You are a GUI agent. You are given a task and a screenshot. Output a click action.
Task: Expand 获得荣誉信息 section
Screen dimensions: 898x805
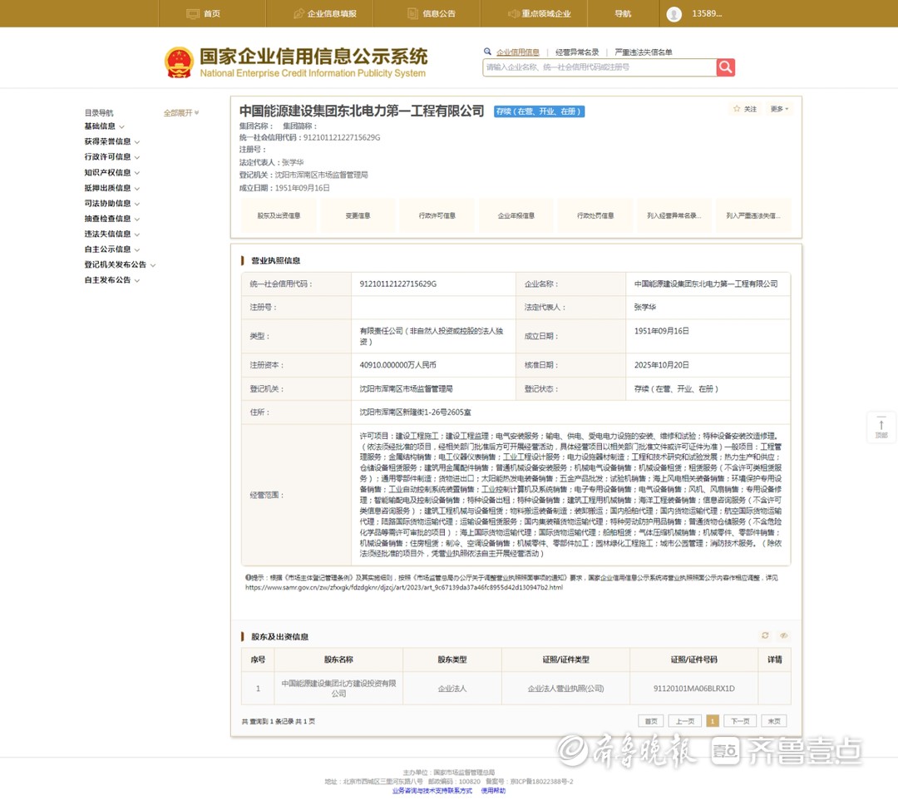pos(111,141)
